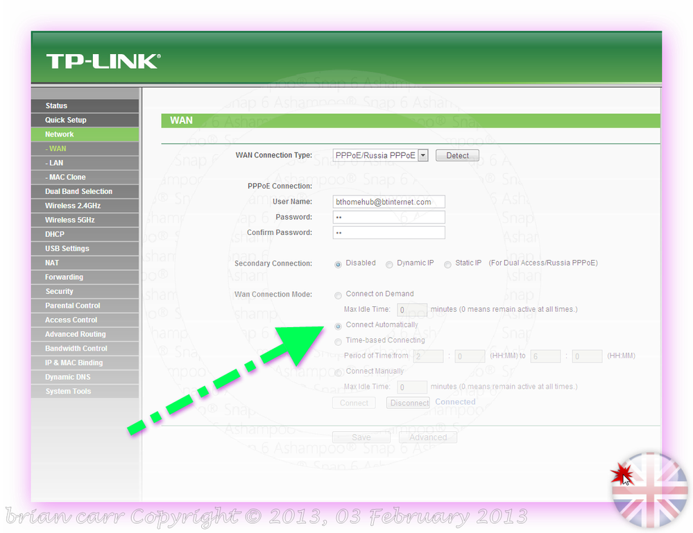The width and height of the screenshot is (693, 533).
Task: Open Dynamic DNS page
Action: coord(85,376)
